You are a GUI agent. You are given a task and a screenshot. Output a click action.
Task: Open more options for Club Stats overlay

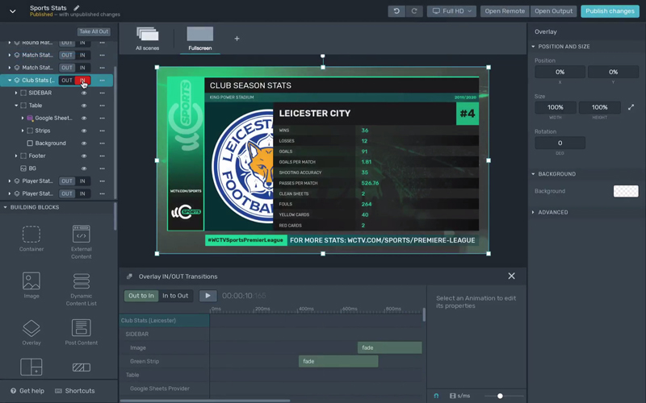(103, 80)
